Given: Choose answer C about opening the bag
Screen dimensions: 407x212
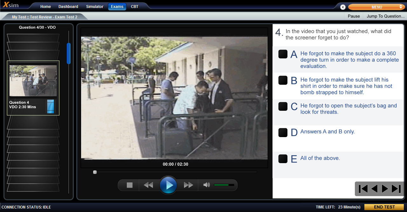Looking at the screenshot, I should point(283,106).
